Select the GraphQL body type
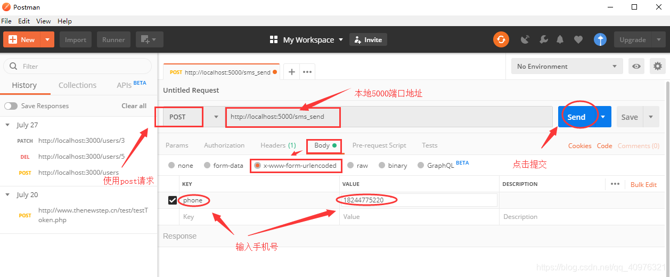 click(x=421, y=165)
